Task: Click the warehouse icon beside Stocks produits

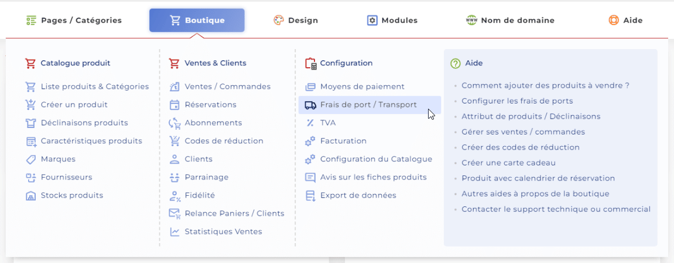Action: point(30,196)
